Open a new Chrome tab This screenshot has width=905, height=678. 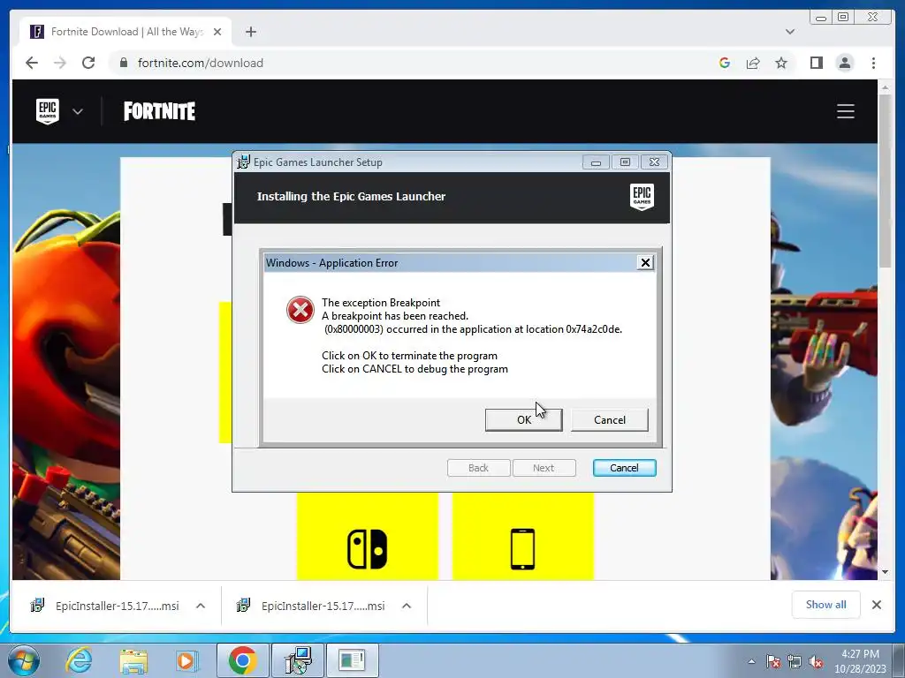coord(250,32)
